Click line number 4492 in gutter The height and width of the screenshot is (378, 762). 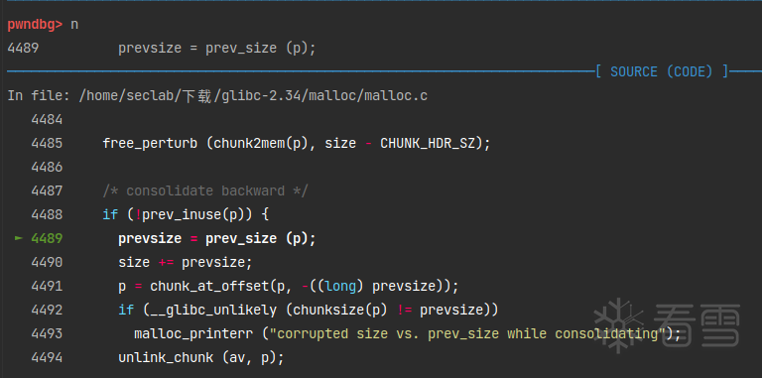(47, 310)
